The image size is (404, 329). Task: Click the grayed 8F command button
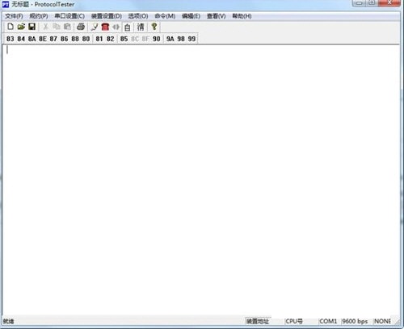[145, 39]
